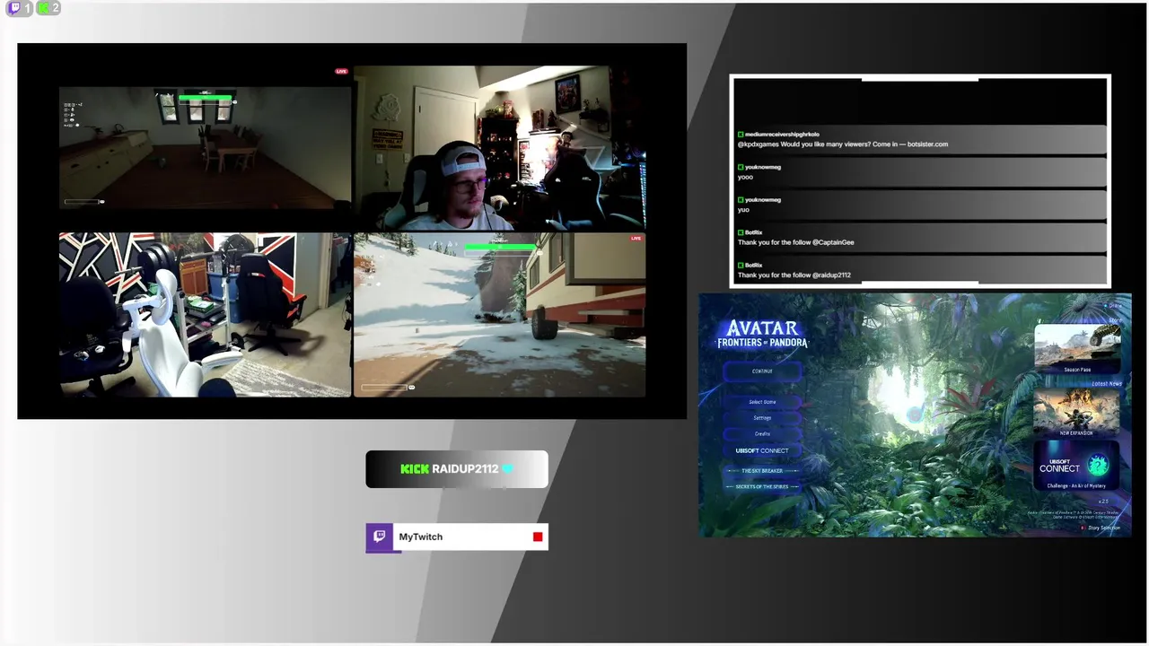Click the Continue button in Avatar menu
1149x646 pixels.
click(x=762, y=371)
